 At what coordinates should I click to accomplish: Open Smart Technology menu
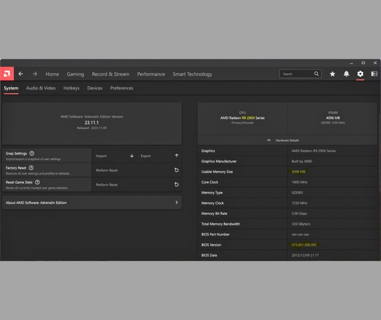pyautogui.click(x=192, y=74)
